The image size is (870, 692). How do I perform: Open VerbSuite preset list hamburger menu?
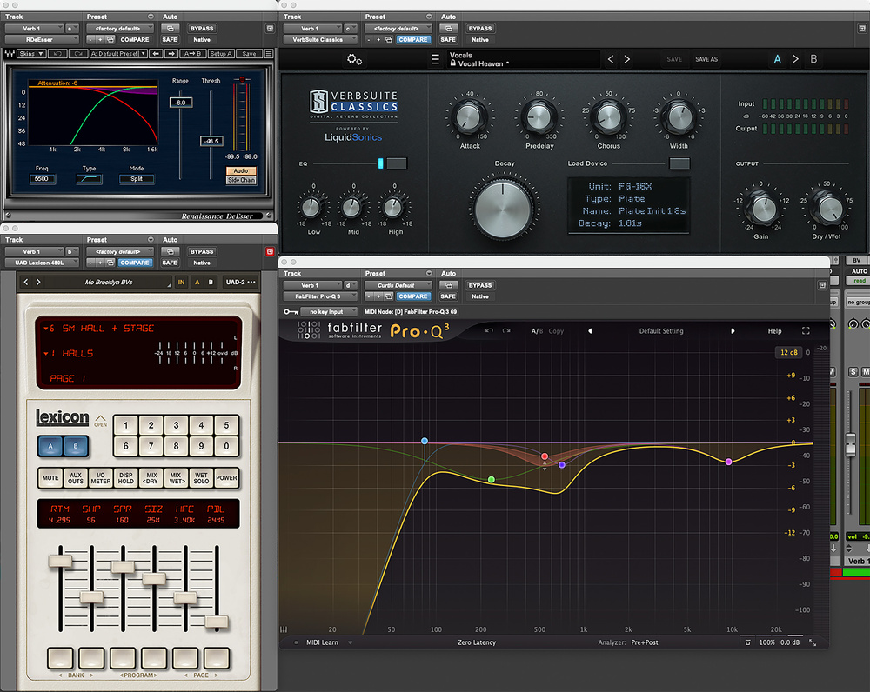[435, 60]
